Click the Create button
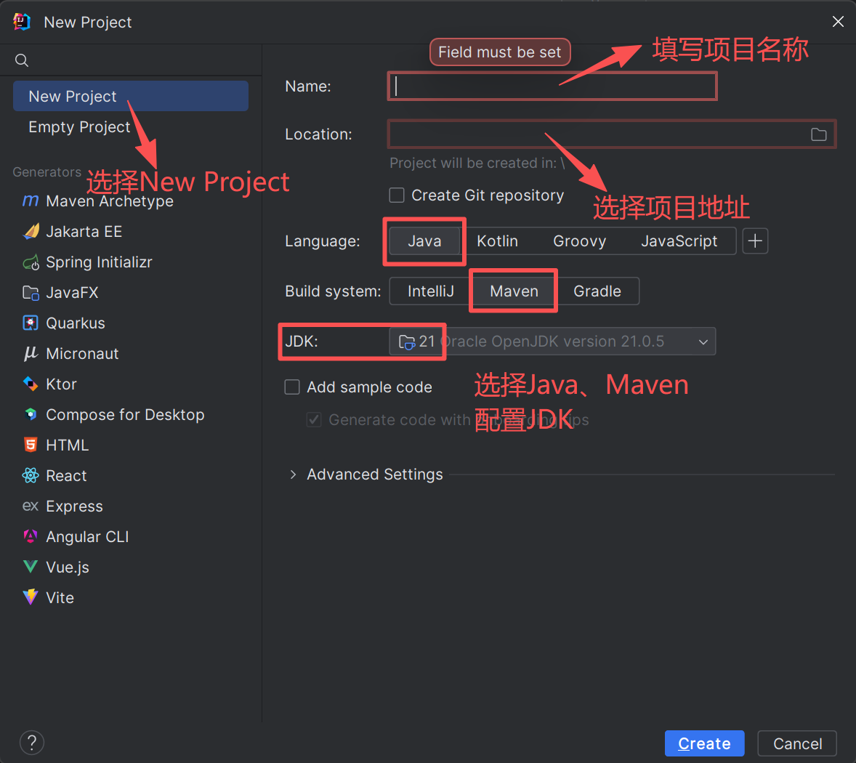Viewport: 856px width, 763px height. pos(704,743)
